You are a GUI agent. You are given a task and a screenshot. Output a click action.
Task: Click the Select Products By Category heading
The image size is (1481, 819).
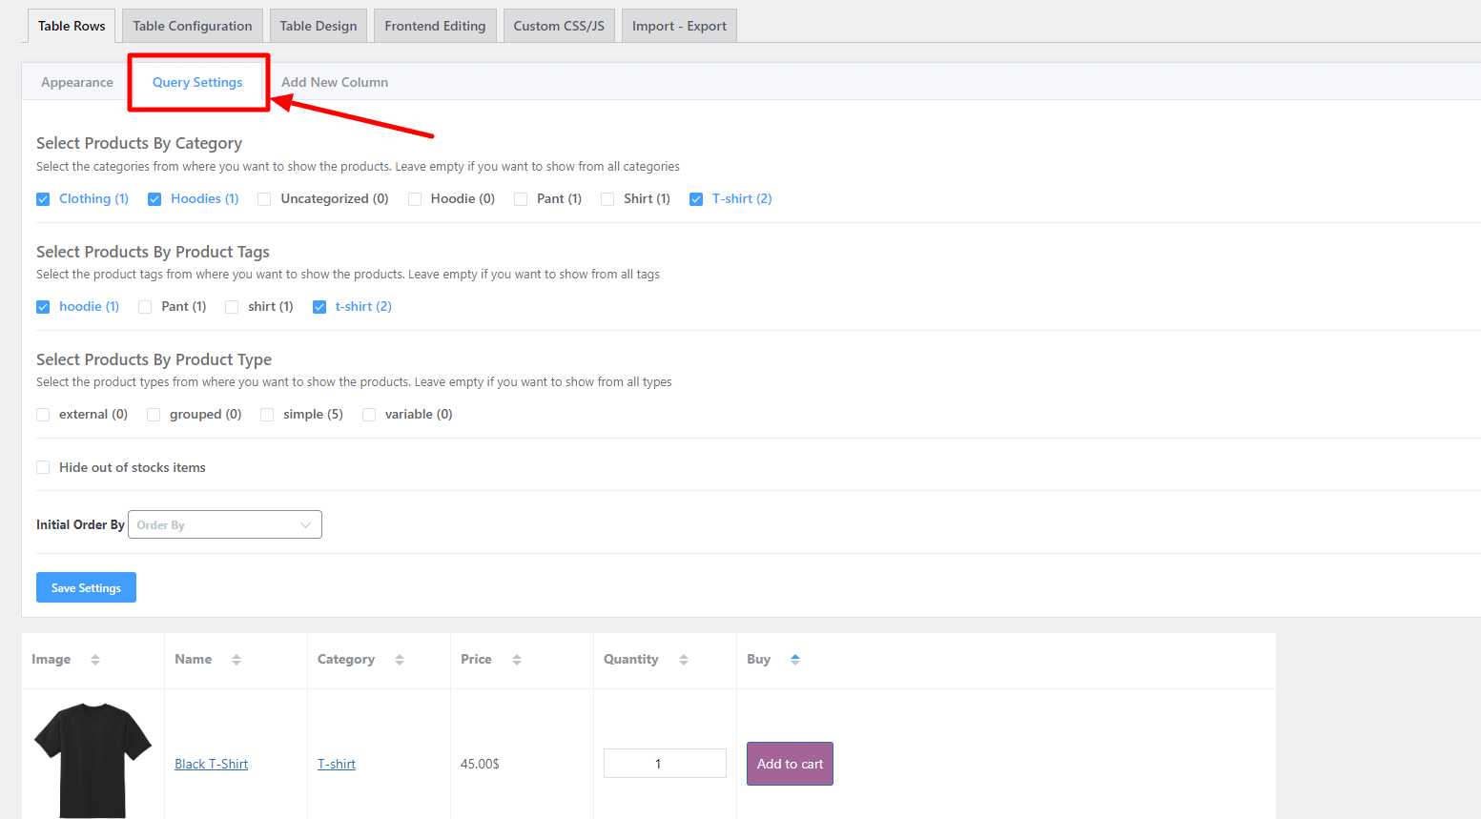(139, 143)
